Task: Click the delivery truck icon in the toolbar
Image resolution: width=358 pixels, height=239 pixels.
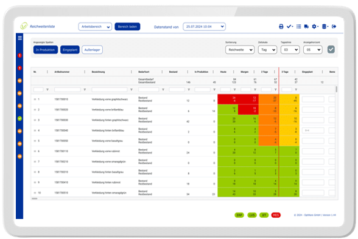Action: 306,27
